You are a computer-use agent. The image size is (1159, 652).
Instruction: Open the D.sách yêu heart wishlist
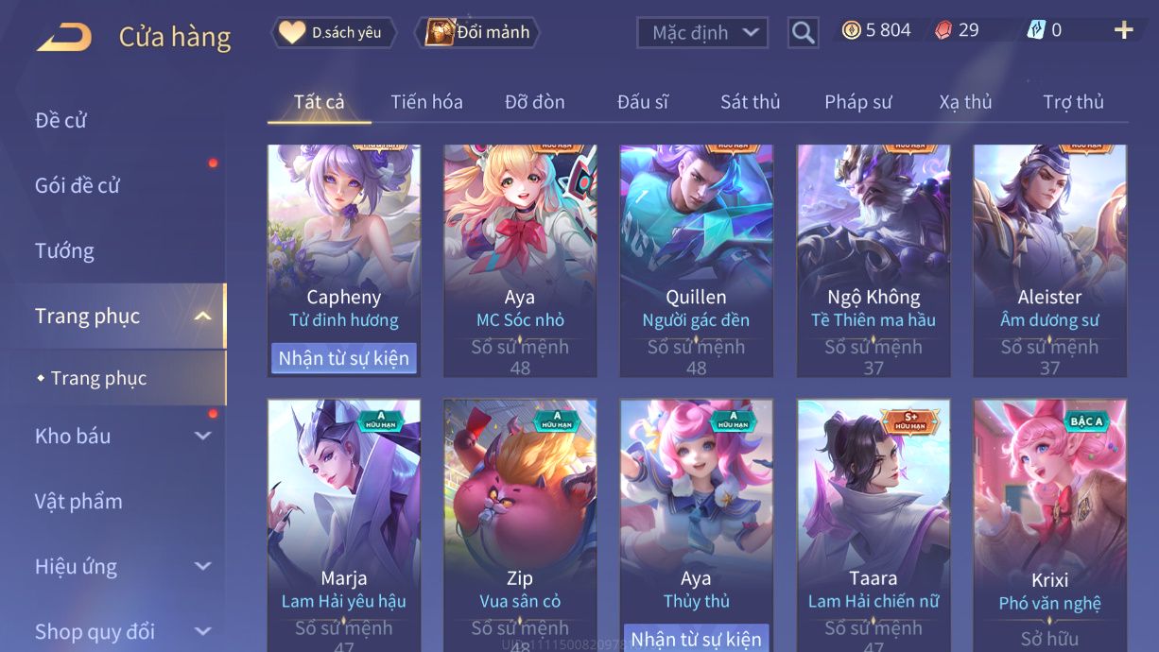tap(333, 33)
